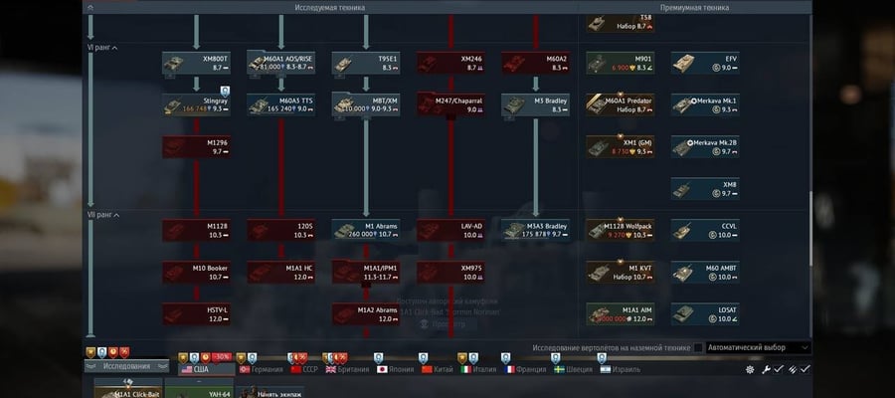Viewport: 895px width, 398px height.
Task: Choose the M1 Abrams tank
Action: pos(366,231)
